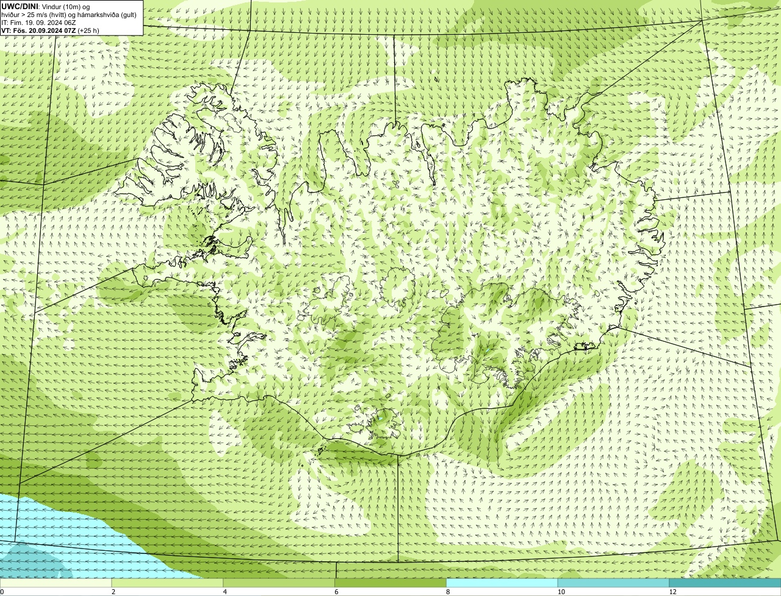Screen dimensions: 781x596
Task: Click the "VT: Fös. 20.09.2024 07Z" valid time
Action: tap(38, 30)
